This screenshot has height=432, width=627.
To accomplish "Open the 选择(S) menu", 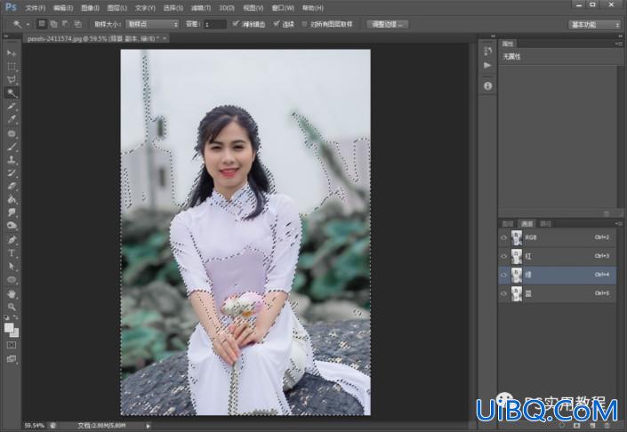I will coord(173,8).
